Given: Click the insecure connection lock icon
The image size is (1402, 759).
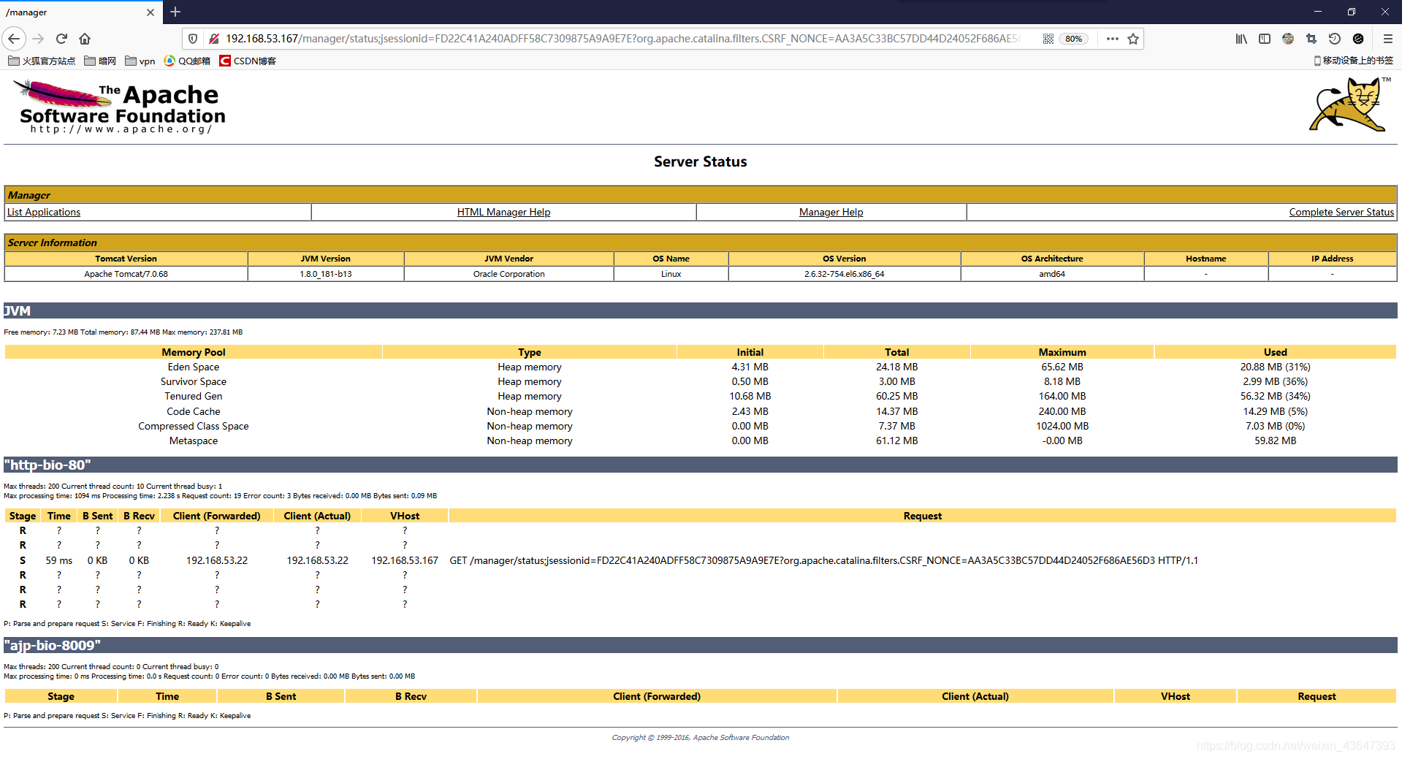Looking at the screenshot, I should click(x=213, y=39).
